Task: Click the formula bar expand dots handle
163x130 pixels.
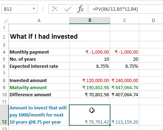Action: tap(43, 9)
